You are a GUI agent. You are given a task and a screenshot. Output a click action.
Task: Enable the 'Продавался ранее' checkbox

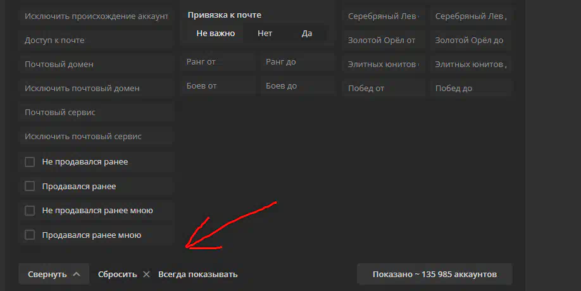(30, 186)
